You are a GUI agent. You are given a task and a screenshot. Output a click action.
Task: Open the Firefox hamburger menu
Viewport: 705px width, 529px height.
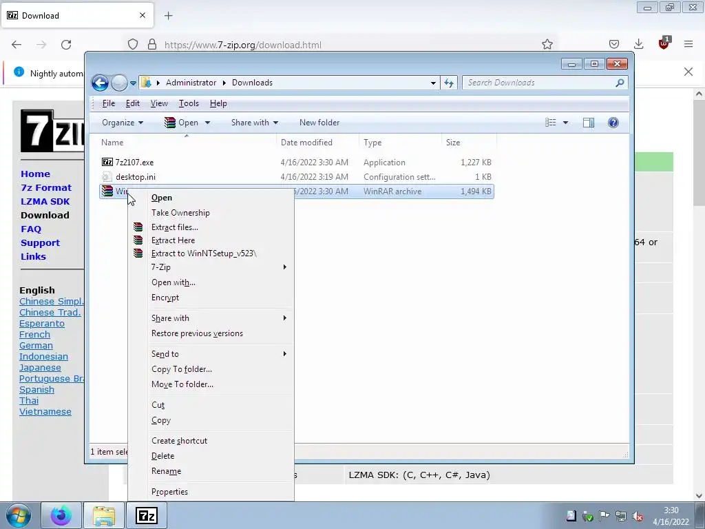click(688, 44)
